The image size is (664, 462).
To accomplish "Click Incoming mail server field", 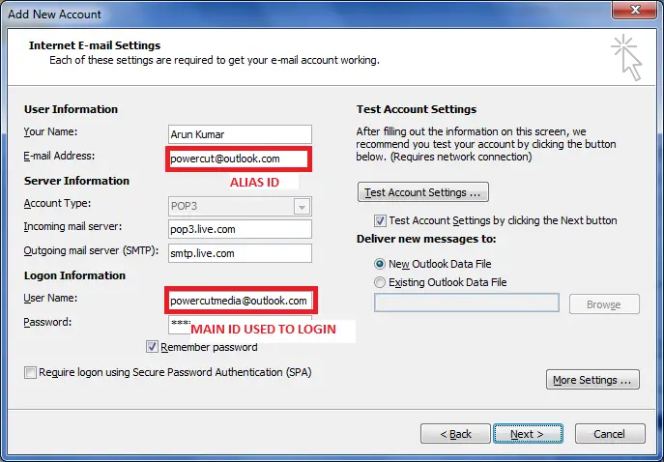I will (240, 229).
